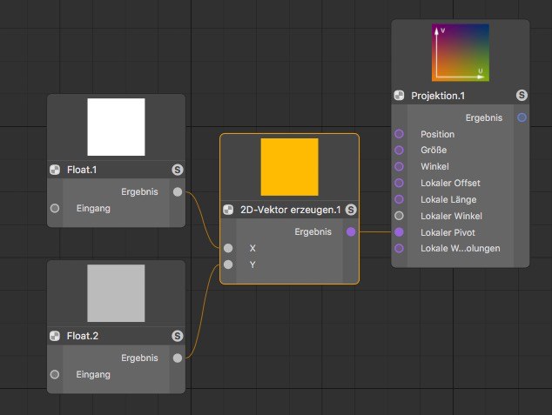Viewport: 552px width, 415px height.
Task: Click the Eingang input port of Float.1
Action: point(55,208)
